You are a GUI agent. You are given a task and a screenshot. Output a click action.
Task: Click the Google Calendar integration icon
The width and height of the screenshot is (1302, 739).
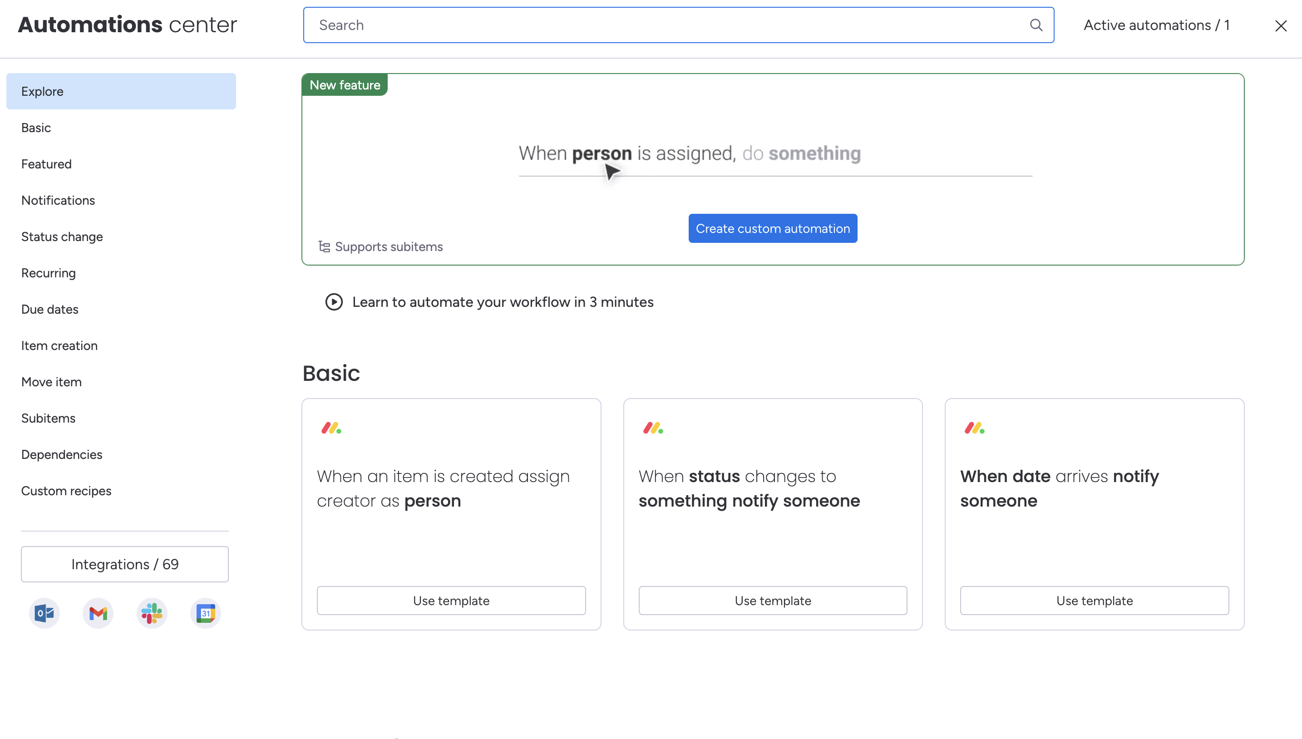click(205, 614)
